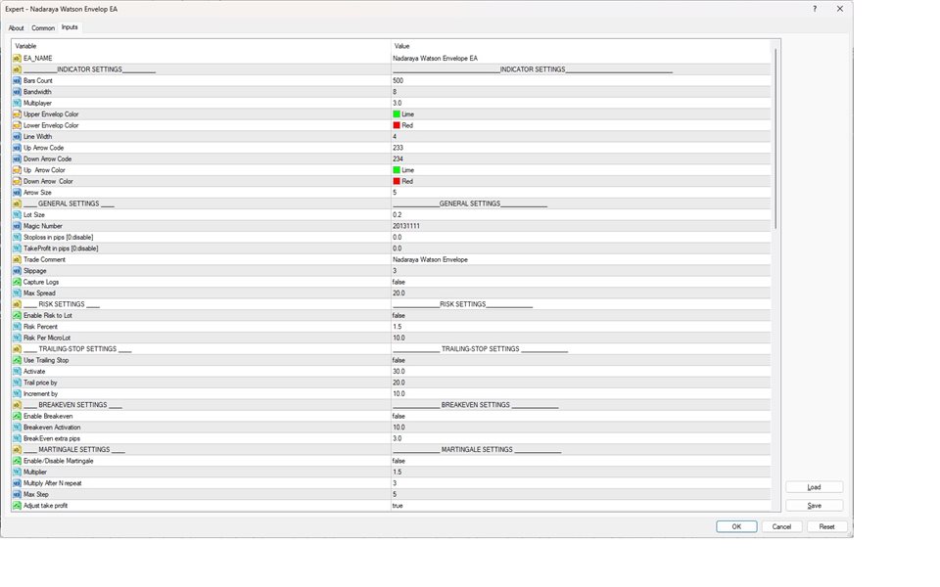Click the vertical scrollbar thumb of the inputs list
The image size is (940, 587).
coord(775,139)
